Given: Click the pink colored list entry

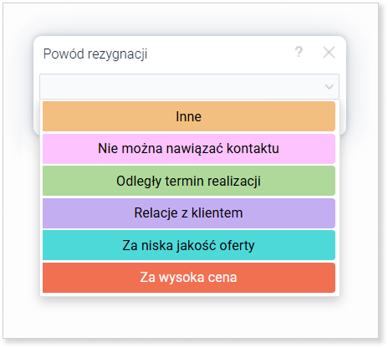Looking at the screenshot, I should 189,149.
